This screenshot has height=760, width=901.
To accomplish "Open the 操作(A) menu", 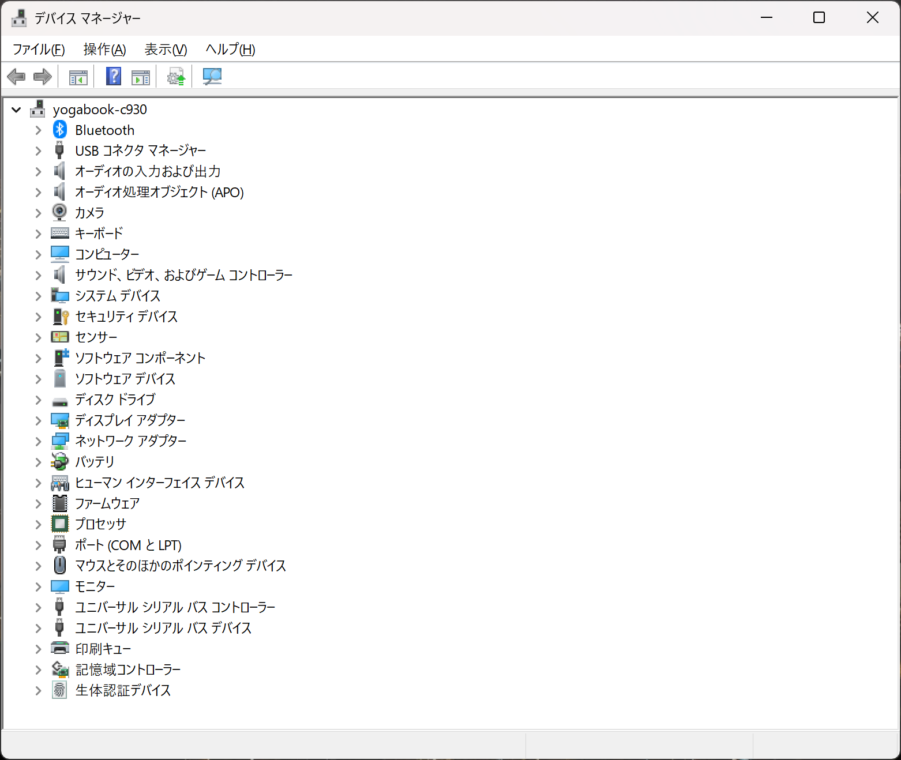I will (104, 50).
